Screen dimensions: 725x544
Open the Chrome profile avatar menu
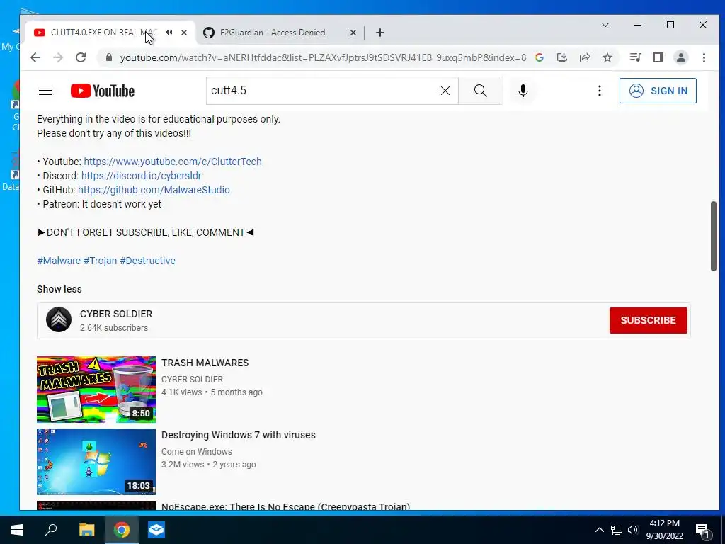point(681,57)
